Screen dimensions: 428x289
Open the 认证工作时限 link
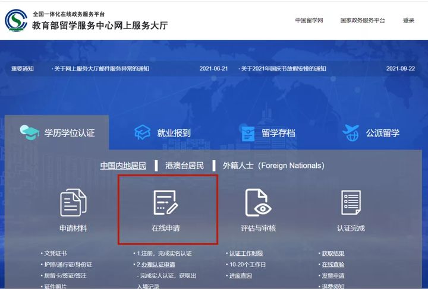246,253
